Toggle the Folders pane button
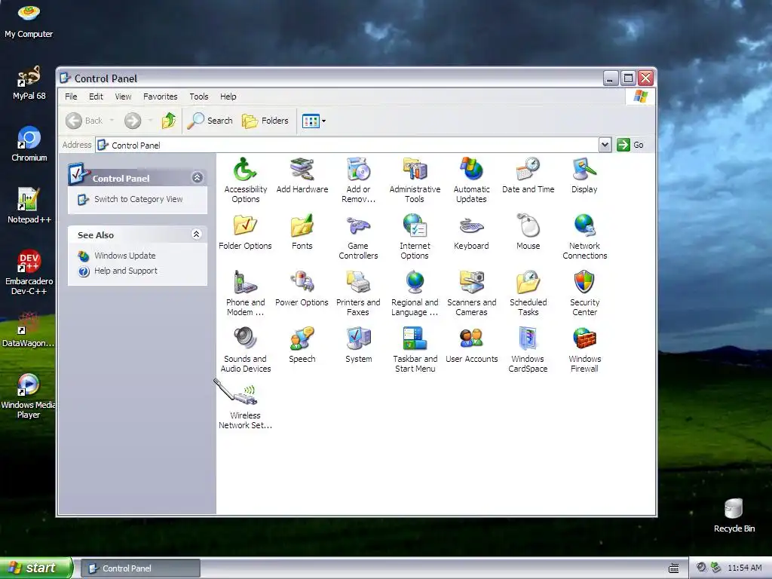Image resolution: width=772 pixels, height=579 pixels. pyautogui.click(x=265, y=120)
